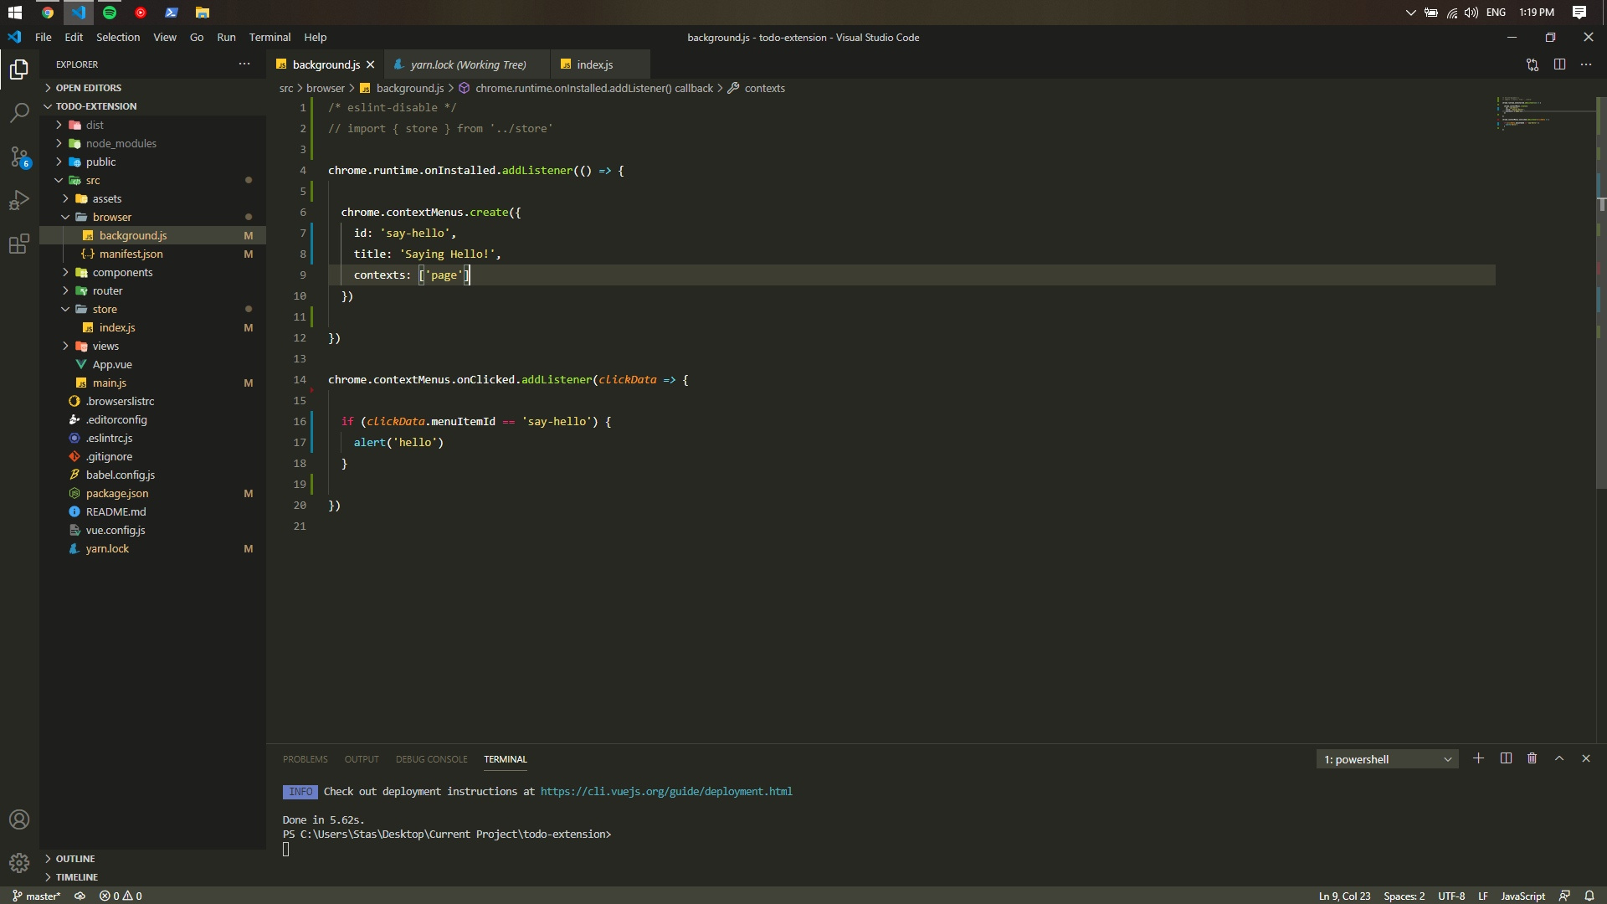Open File Explorer from the taskbar
This screenshot has height=904, width=1607.
click(x=202, y=13)
